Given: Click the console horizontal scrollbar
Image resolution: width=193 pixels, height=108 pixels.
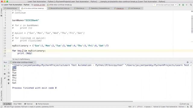Looking at the screenshot, I should [x=73, y=101].
